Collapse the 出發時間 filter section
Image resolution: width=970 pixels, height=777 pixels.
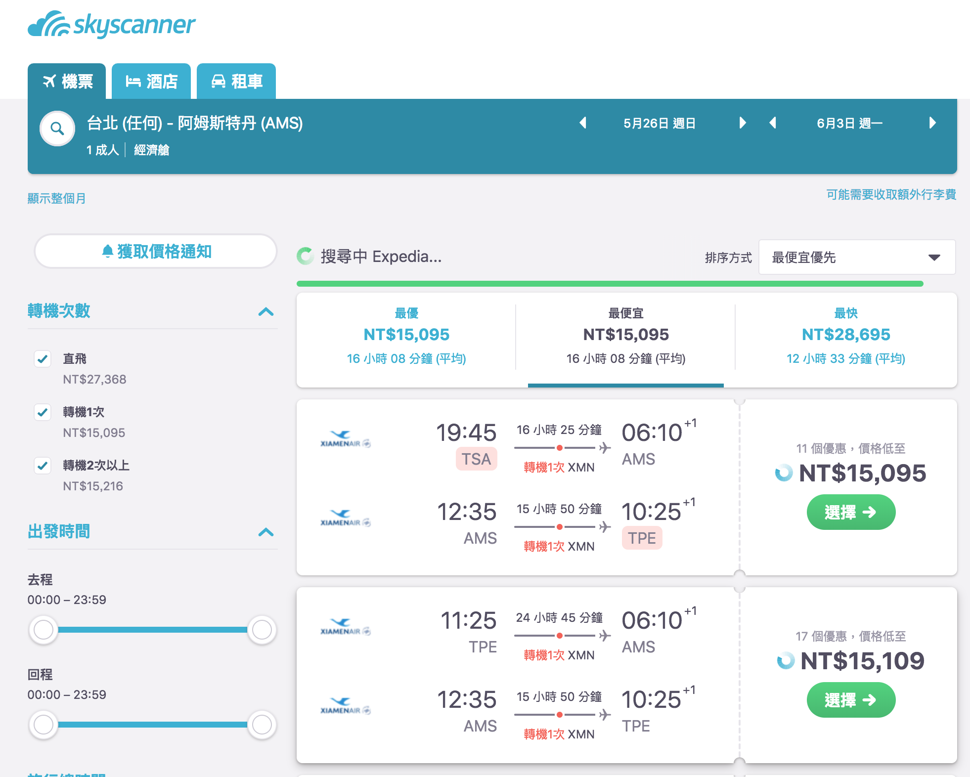[266, 532]
